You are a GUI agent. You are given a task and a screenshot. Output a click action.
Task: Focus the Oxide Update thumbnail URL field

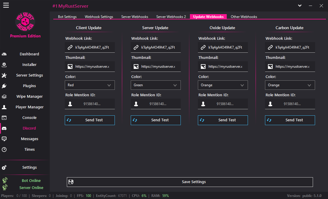click(223, 67)
